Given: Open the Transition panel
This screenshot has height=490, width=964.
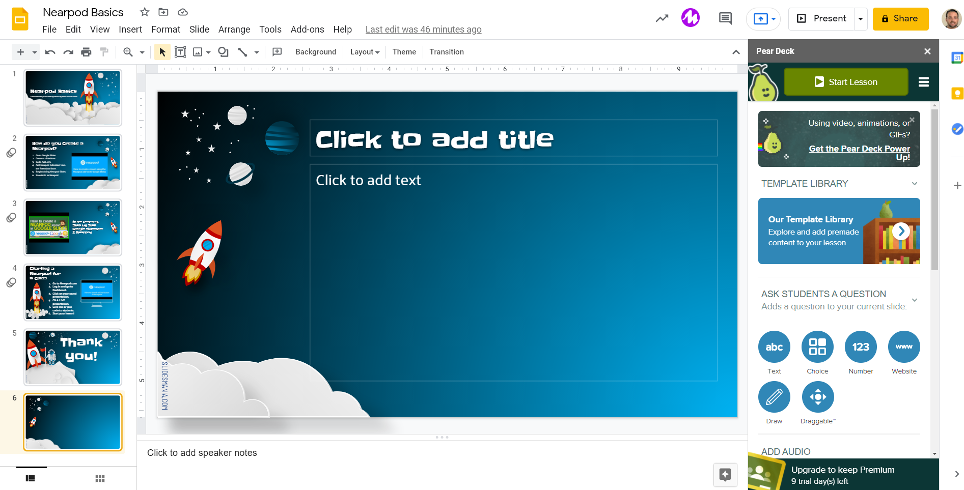Looking at the screenshot, I should pos(447,52).
